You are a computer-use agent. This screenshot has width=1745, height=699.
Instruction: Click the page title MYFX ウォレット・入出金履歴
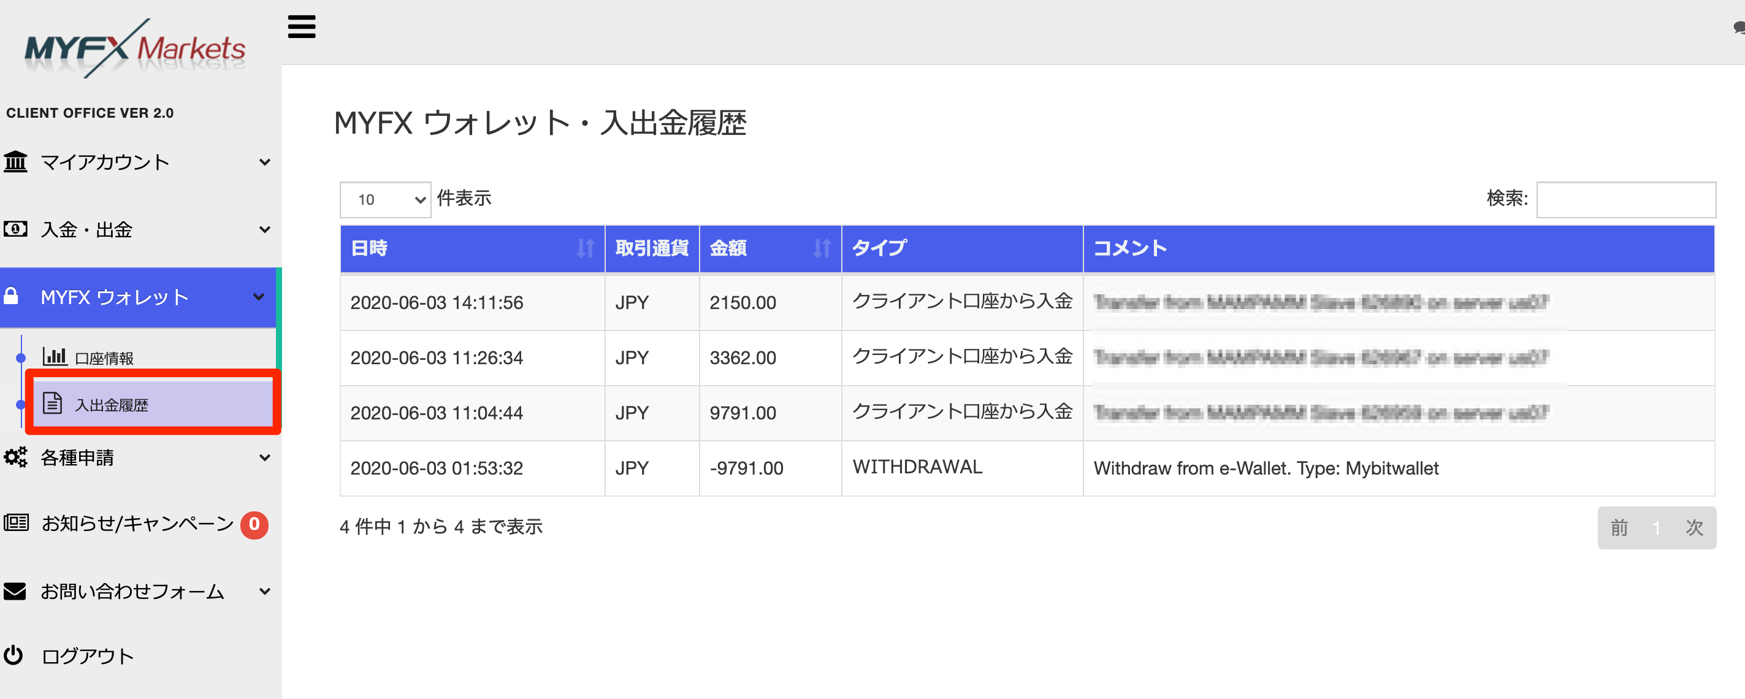tap(540, 123)
